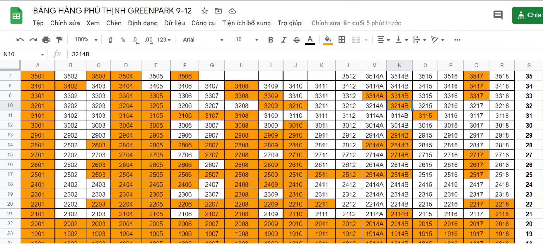Open the fill color picker
Viewport: 543px width, 244px height.
tap(328, 40)
